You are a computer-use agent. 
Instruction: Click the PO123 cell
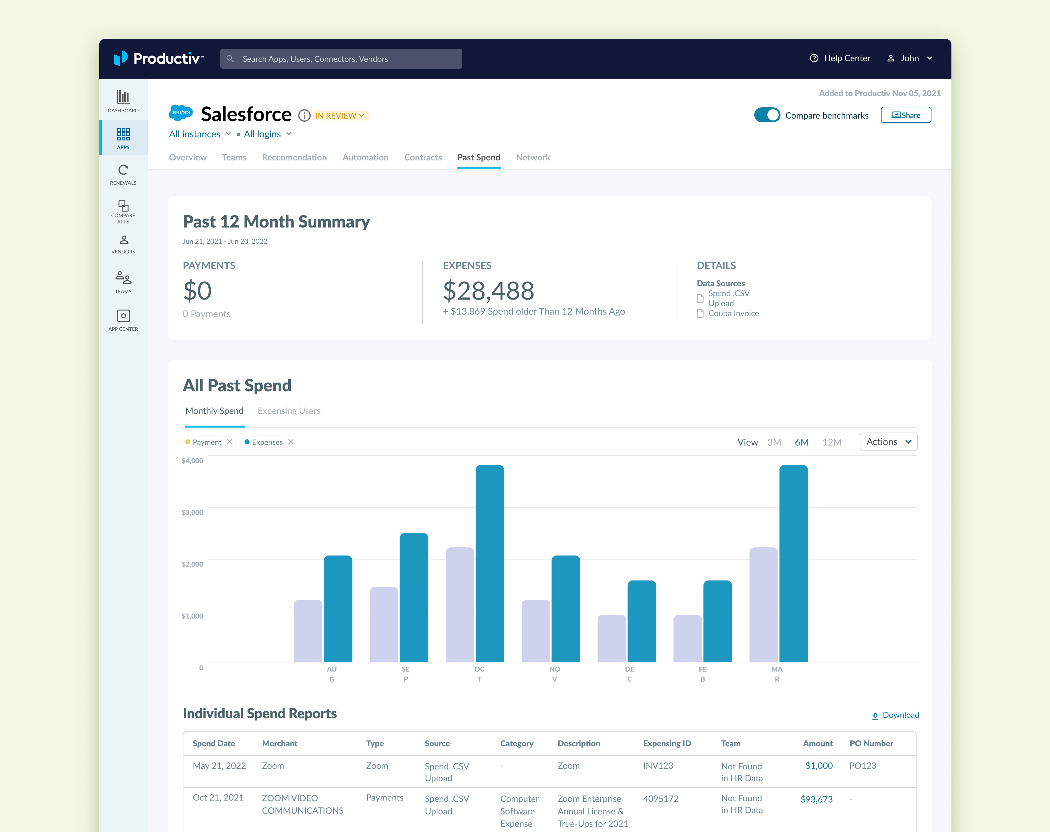(863, 766)
